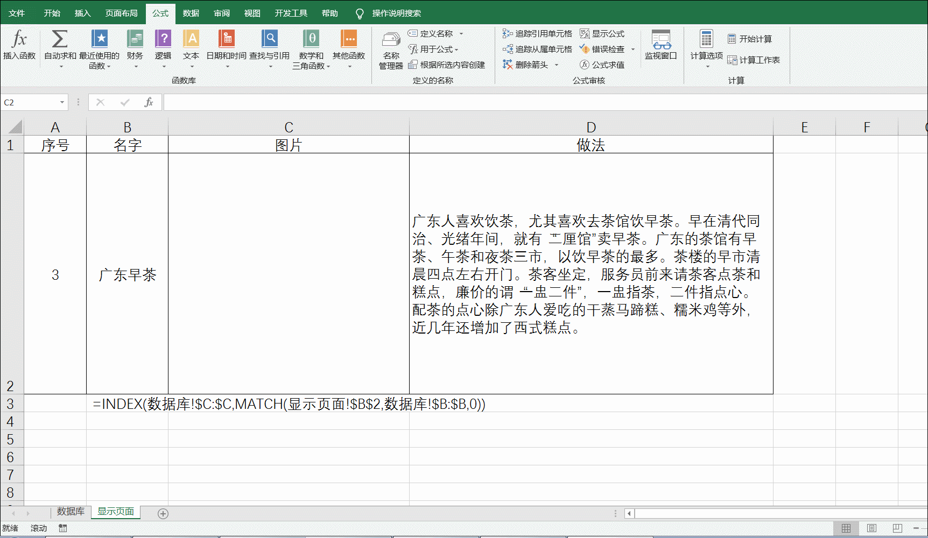Open the Name Manager (名称管理器)

pos(391,51)
